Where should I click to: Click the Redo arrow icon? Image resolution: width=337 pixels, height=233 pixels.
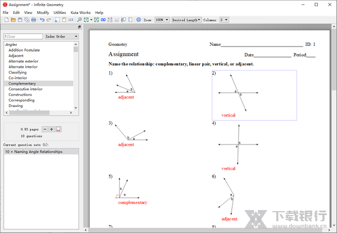[x=49, y=20]
